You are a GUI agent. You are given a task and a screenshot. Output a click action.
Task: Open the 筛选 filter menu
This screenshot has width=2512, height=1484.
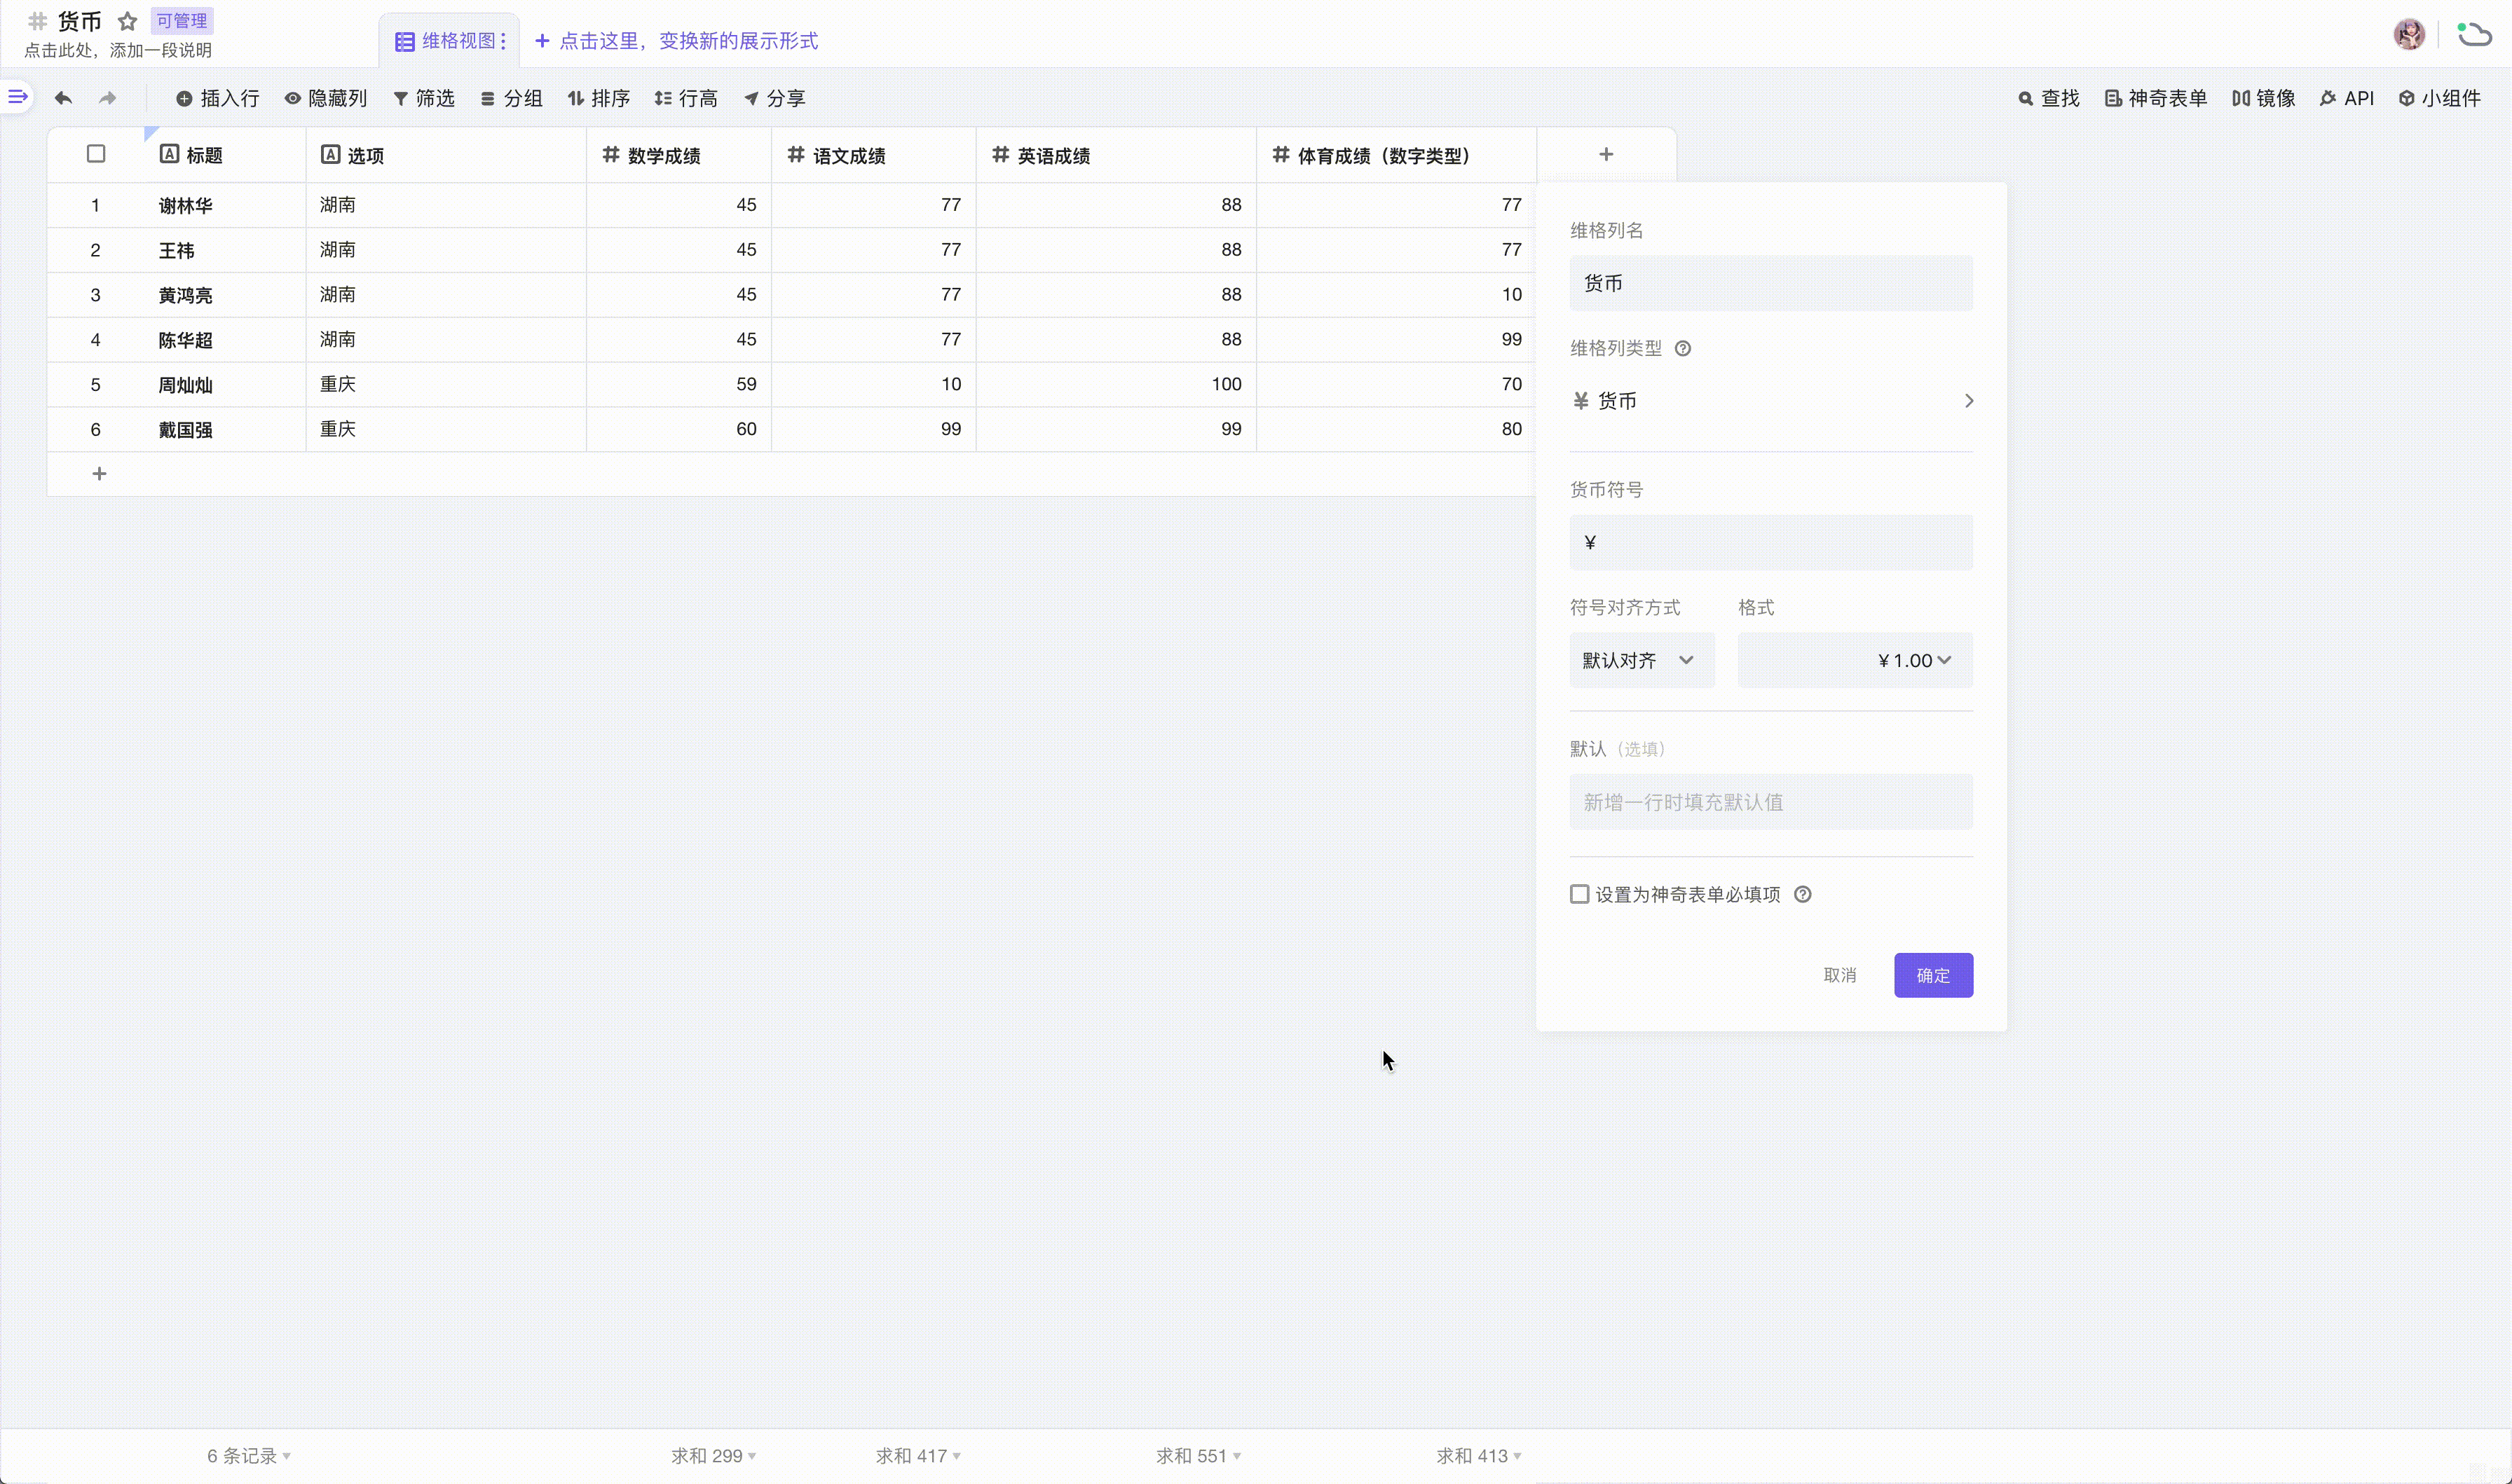pos(424,98)
